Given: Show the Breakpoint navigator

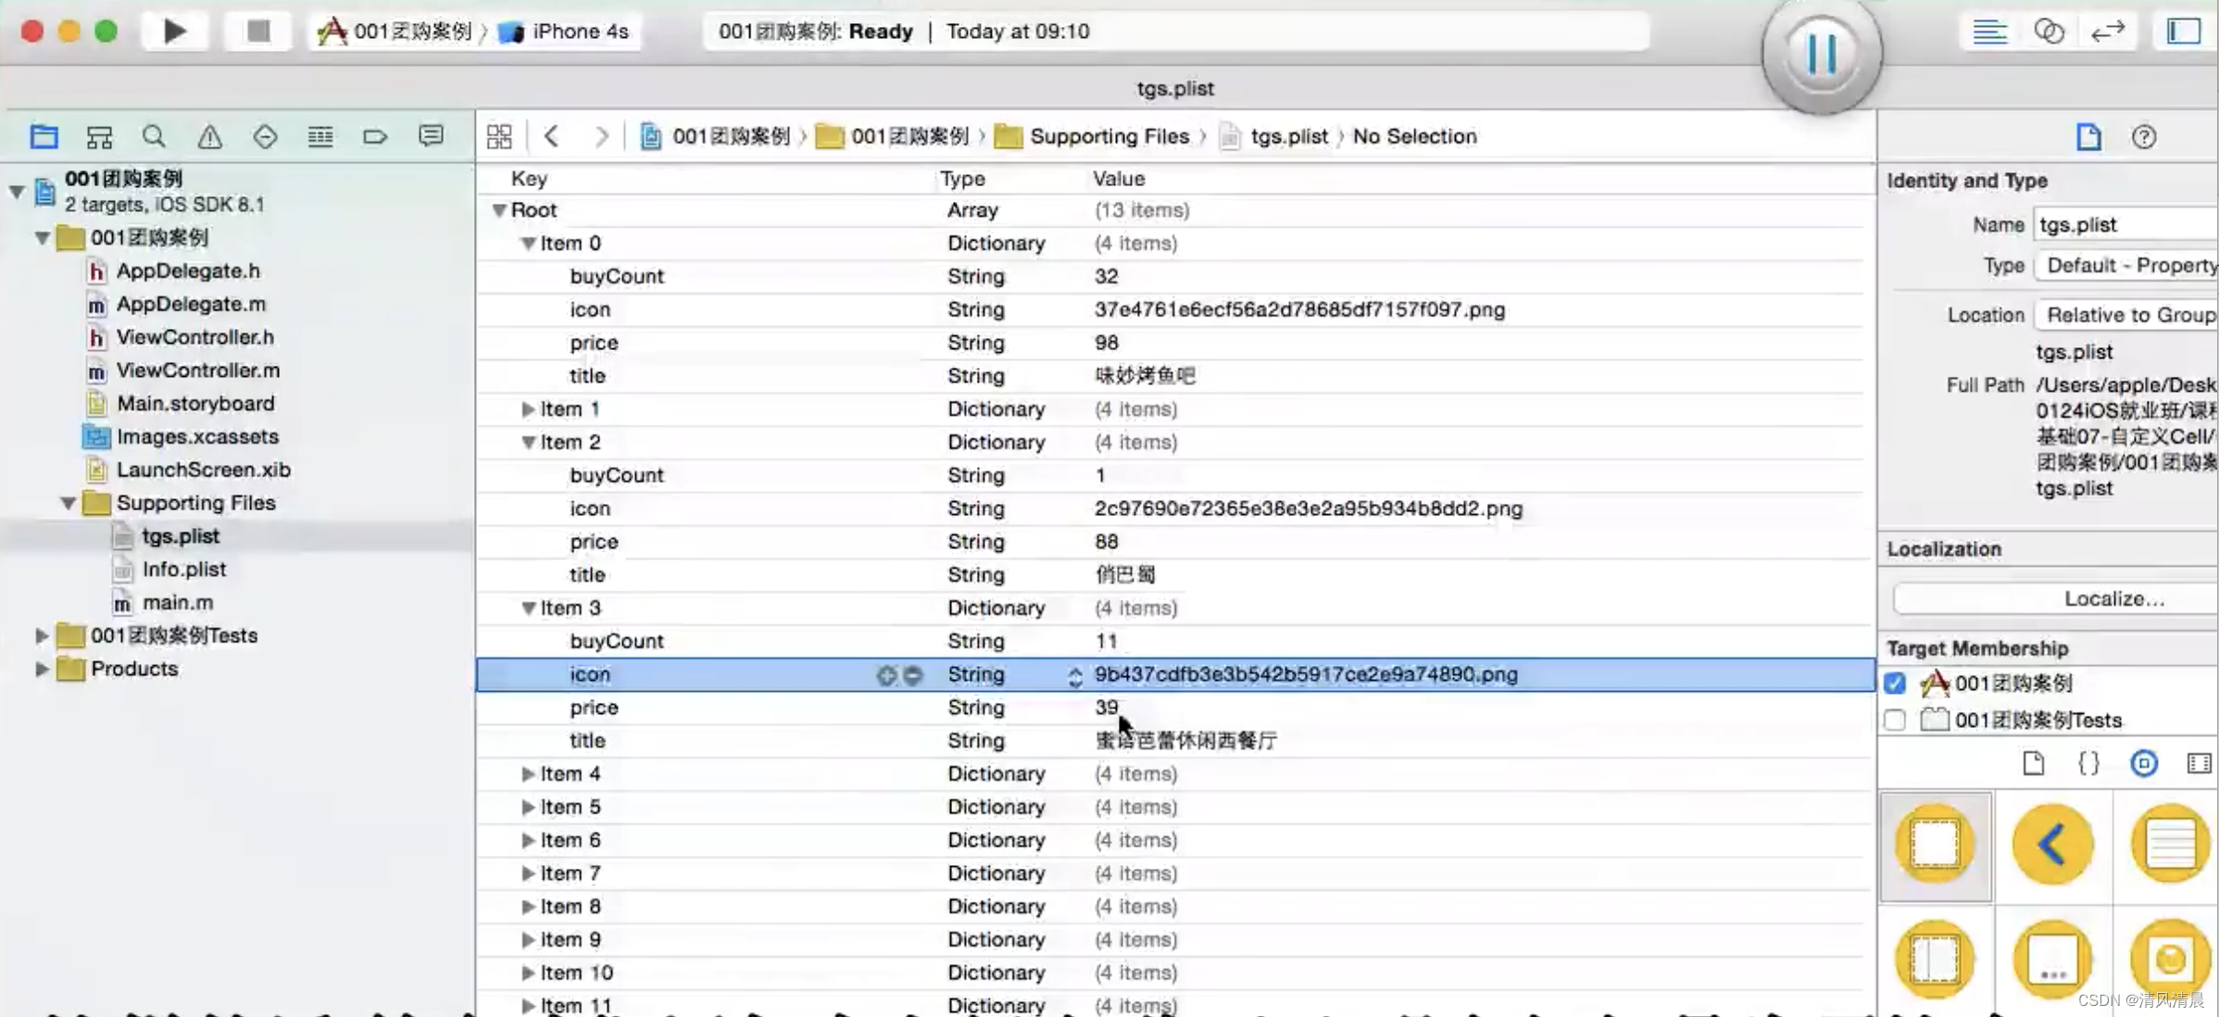Looking at the screenshot, I should [x=375, y=137].
